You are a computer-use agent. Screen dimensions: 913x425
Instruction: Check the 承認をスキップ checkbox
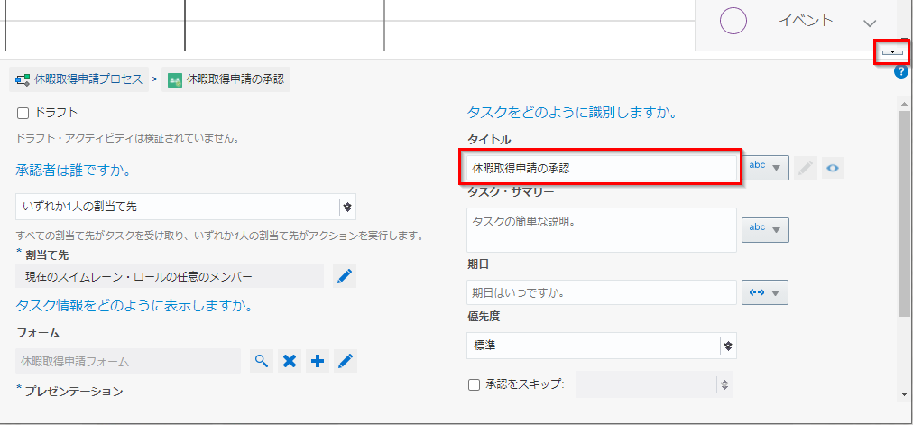click(x=474, y=385)
